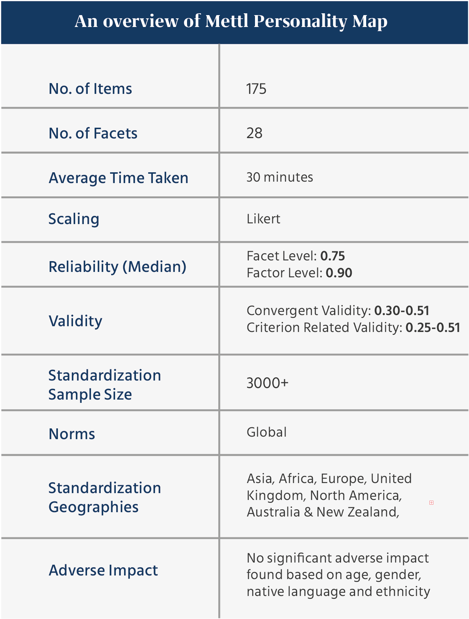This screenshot has width=469, height=619.
Task: Click the "30 minutes" value cell
Action: click(x=279, y=177)
